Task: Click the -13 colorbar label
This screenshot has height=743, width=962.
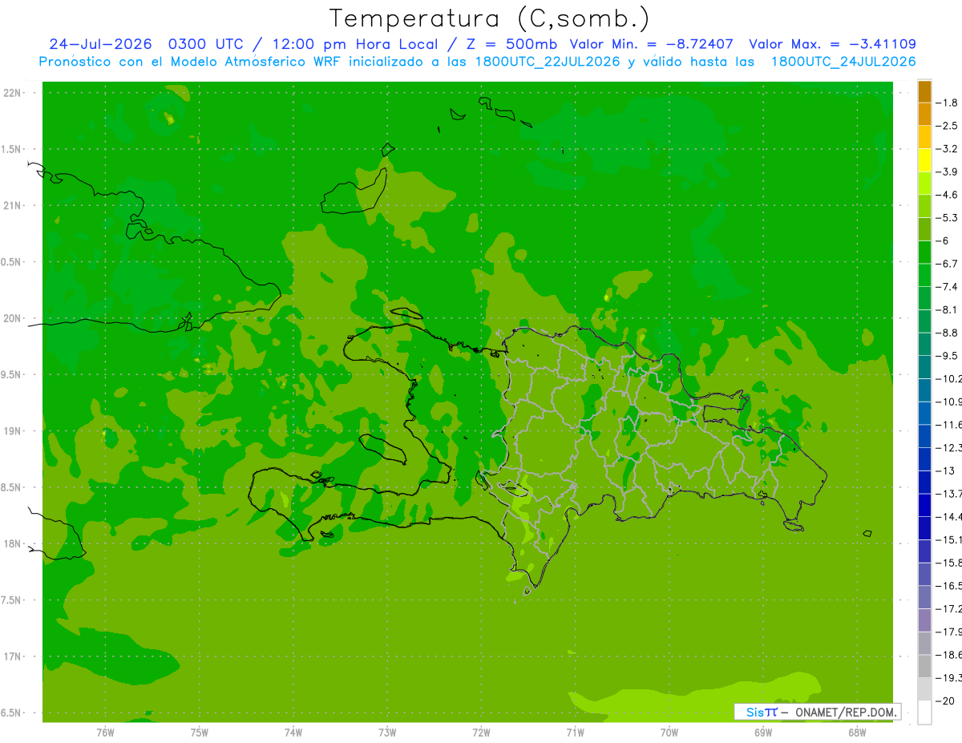Action: pos(944,470)
